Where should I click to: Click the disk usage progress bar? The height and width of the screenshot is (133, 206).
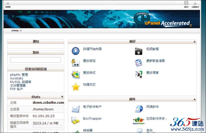pos(47,126)
